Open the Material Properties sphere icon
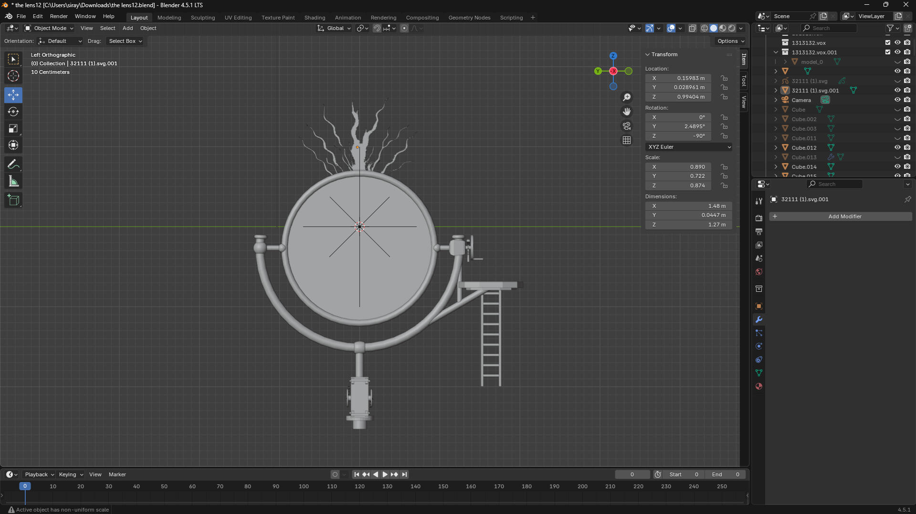This screenshot has width=916, height=514. [758, 386]
